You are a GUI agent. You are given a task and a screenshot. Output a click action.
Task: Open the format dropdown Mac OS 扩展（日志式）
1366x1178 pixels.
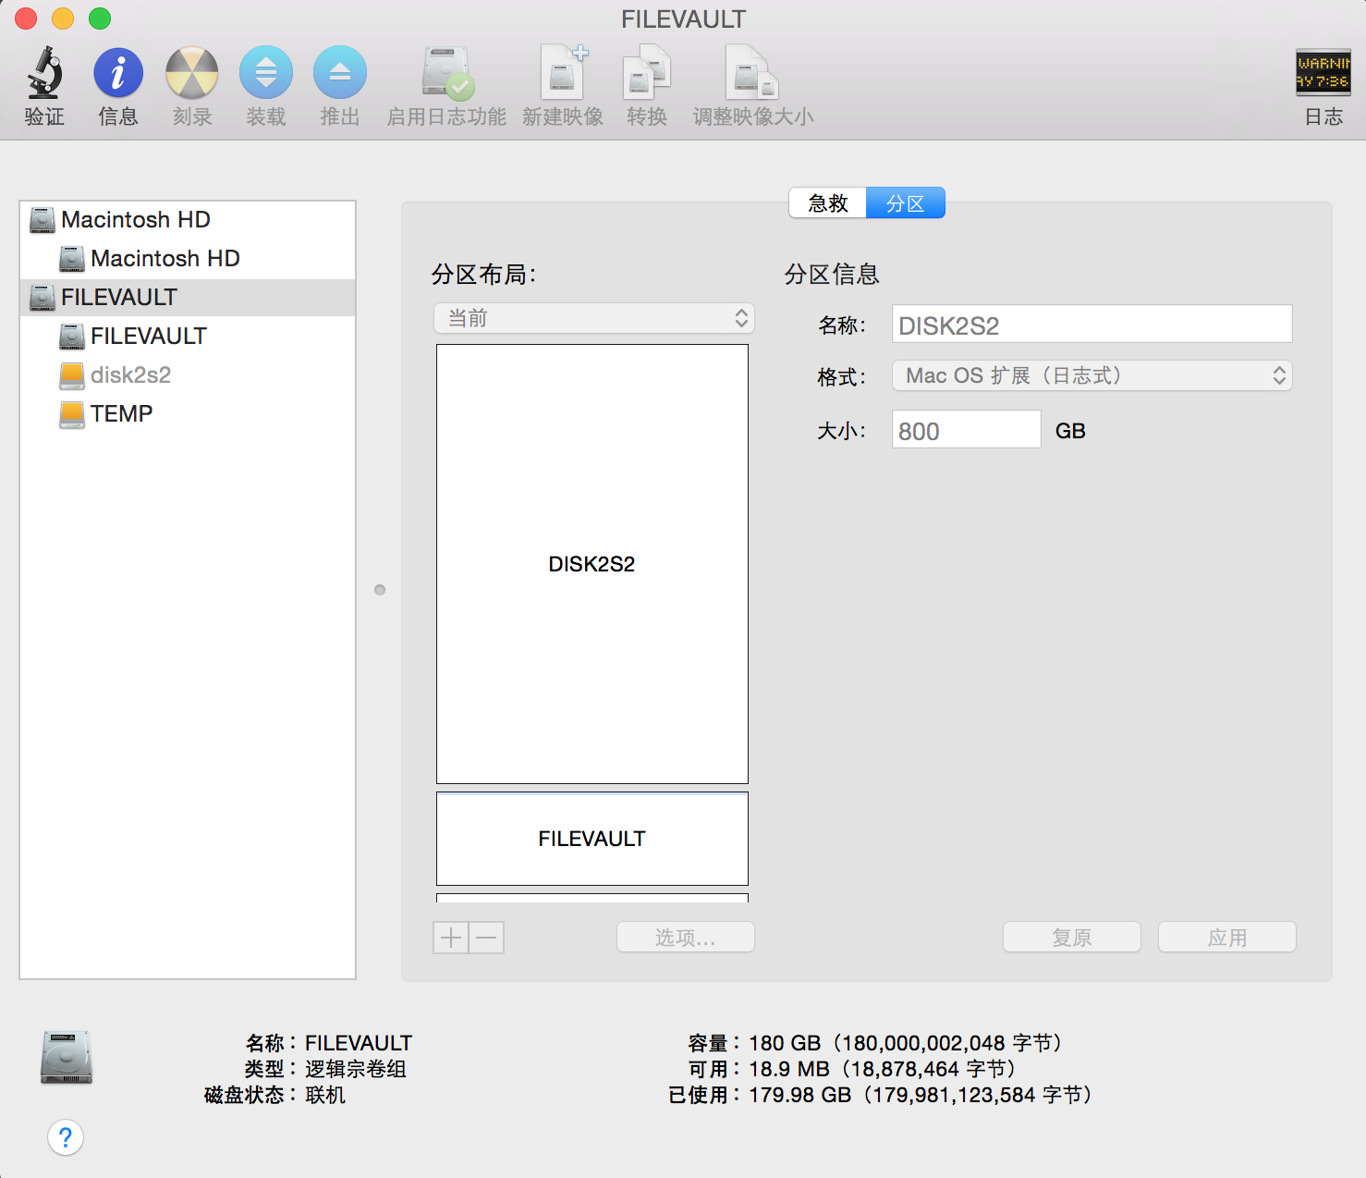pos(1092,375)
